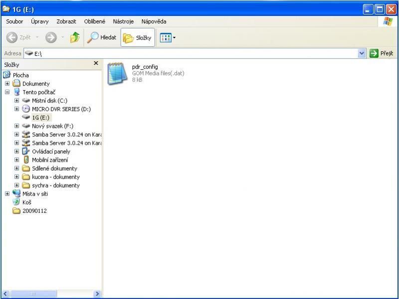Expand the Místní disk (C:) node
399x299 pixels.
[17, 100]
